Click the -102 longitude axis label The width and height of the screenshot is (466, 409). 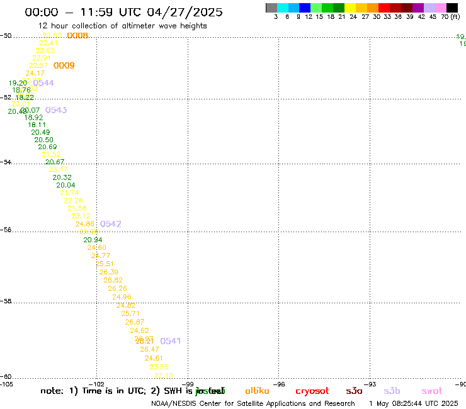coord(96,384)
